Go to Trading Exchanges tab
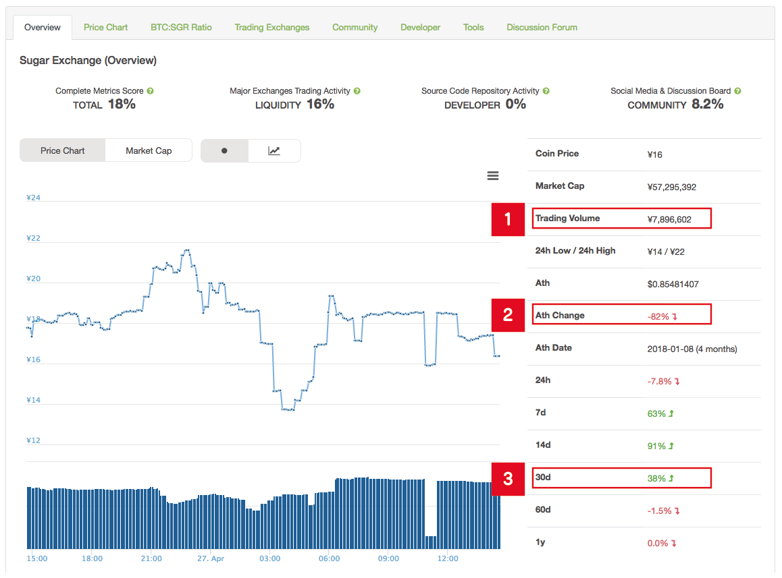Viewport: 782px width, 578px height. pyautogui.click(x=272, y=27)
